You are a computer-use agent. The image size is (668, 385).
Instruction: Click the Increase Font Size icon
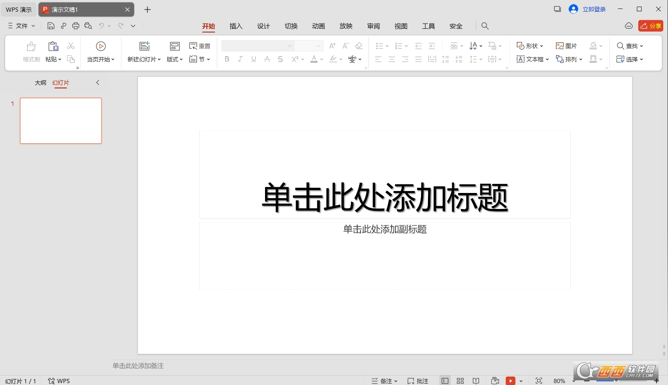point(333,46)
